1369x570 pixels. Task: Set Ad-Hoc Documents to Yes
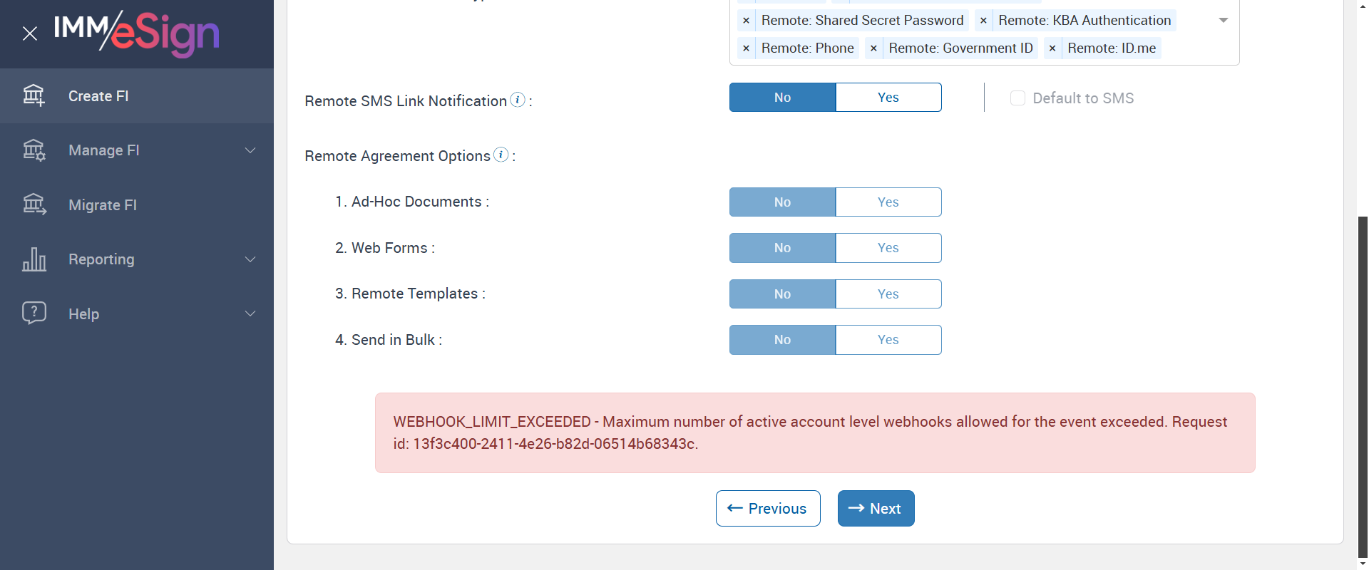888,202
